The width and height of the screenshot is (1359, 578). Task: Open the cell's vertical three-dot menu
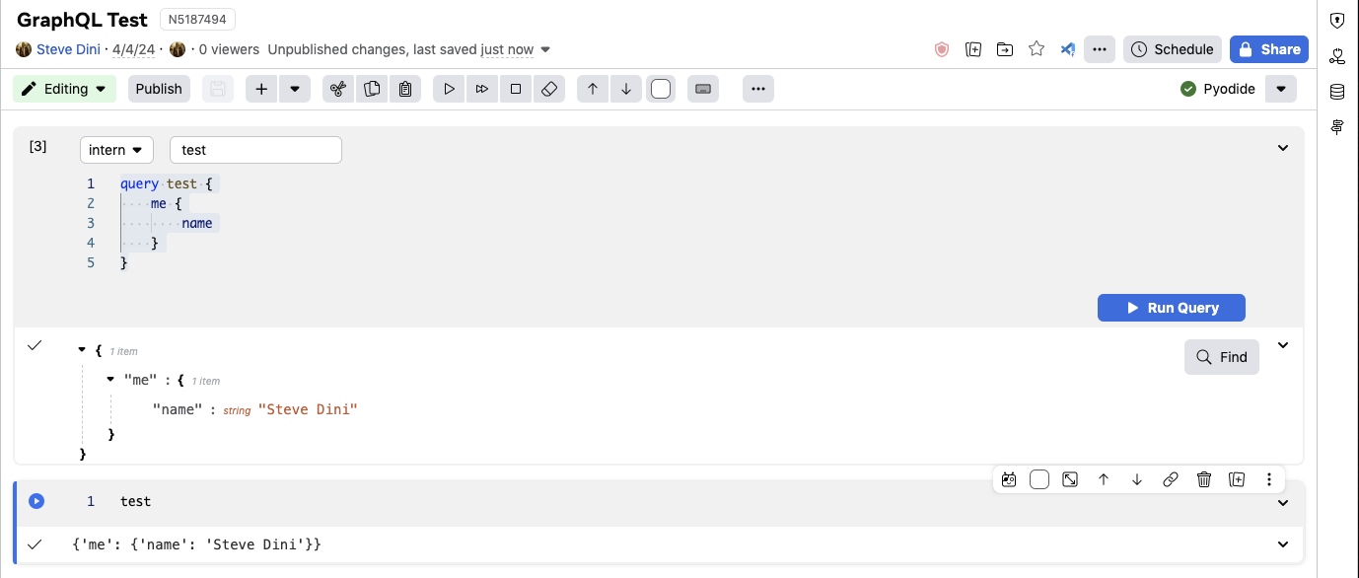click(1269, 479)
